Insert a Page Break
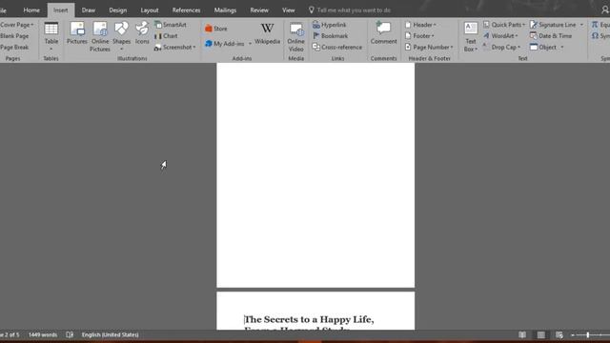 [x=14, y=47]
